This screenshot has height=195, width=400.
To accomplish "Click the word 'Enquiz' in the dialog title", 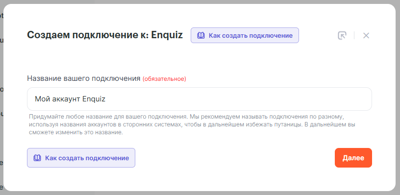I will 167,35.
